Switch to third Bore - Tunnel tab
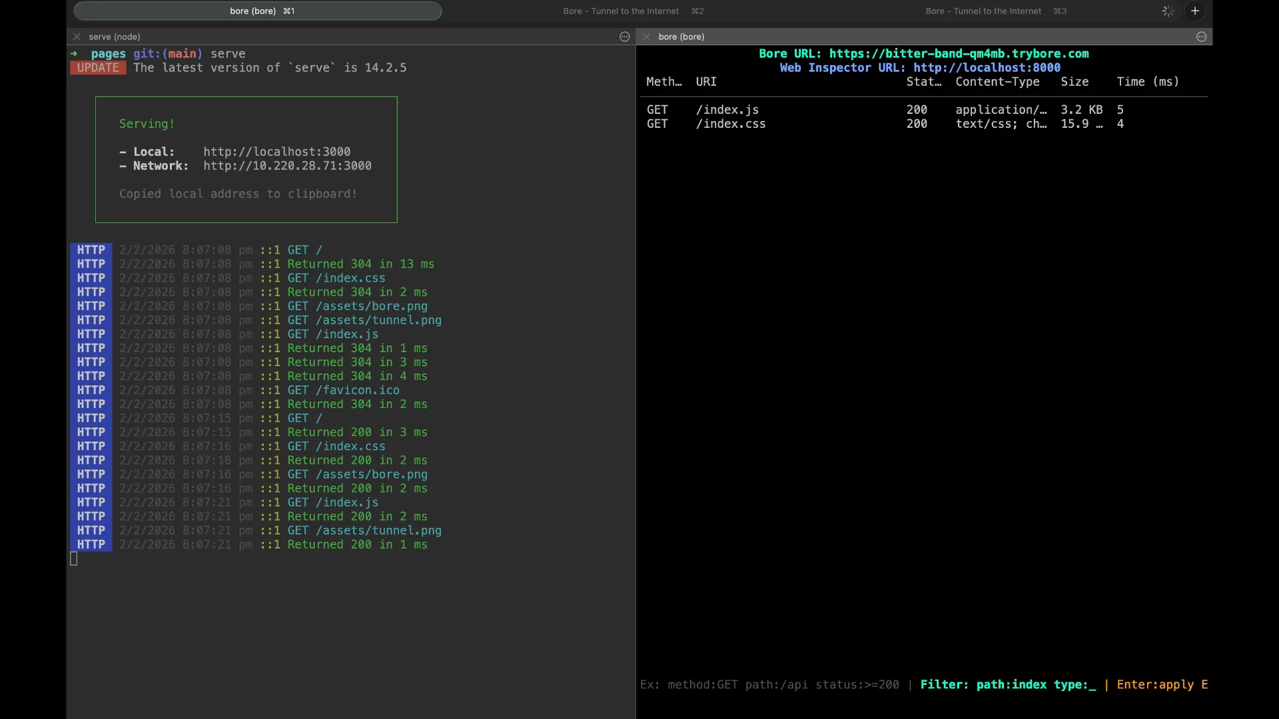Viewport: 1279px width, 719px height. click(996, 11)
